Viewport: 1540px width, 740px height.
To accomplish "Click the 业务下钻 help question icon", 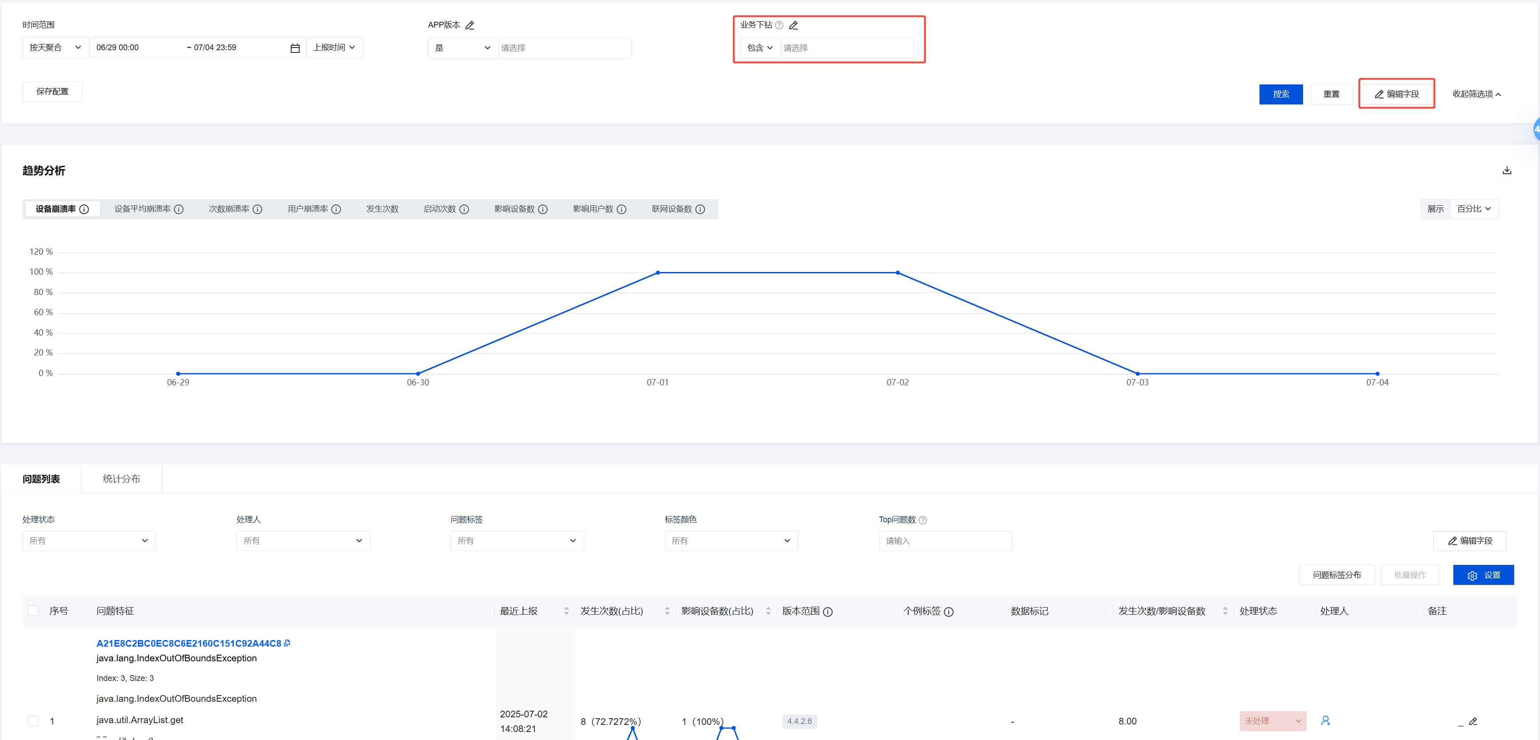I will click(x=779, y=25).
